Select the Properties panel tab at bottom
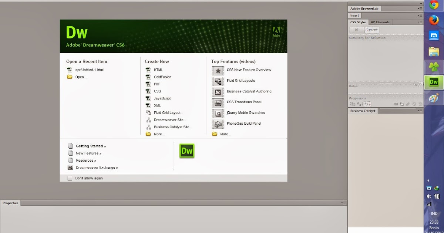This screenshot has width=444, height=233. pos(10,203)
